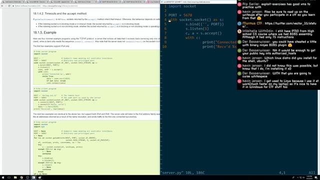This screenshot has width=320, height=180.
Task: Close the first Chrome tab
Action: (23, 1)
